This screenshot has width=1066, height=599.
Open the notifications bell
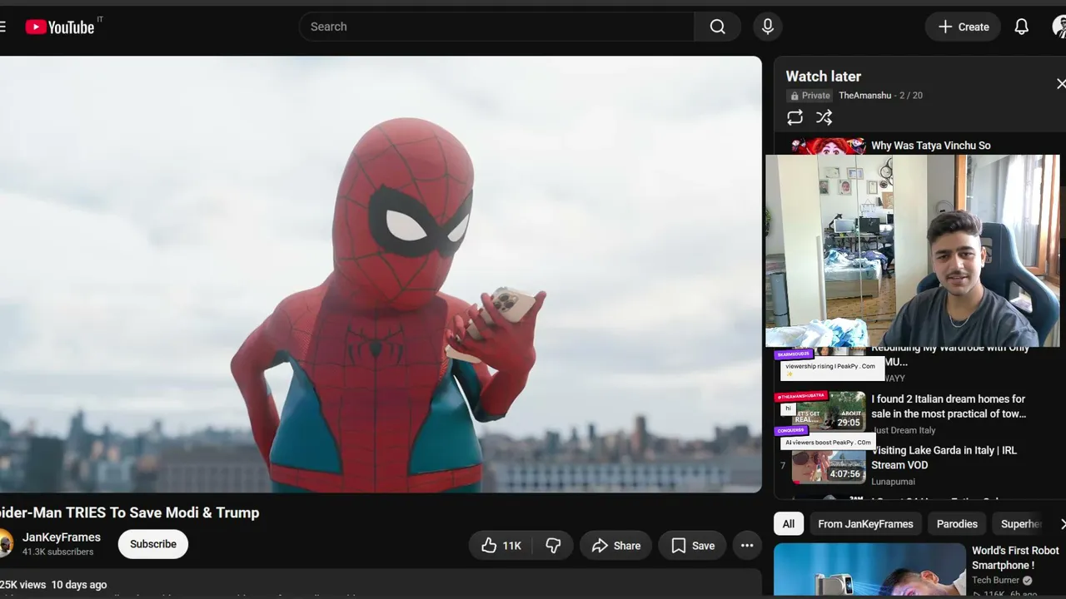1021,27
